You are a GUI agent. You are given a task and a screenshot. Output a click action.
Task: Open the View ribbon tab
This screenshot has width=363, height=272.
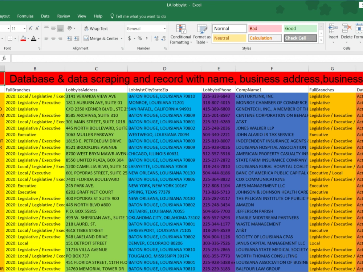click(x=82, y=16)
